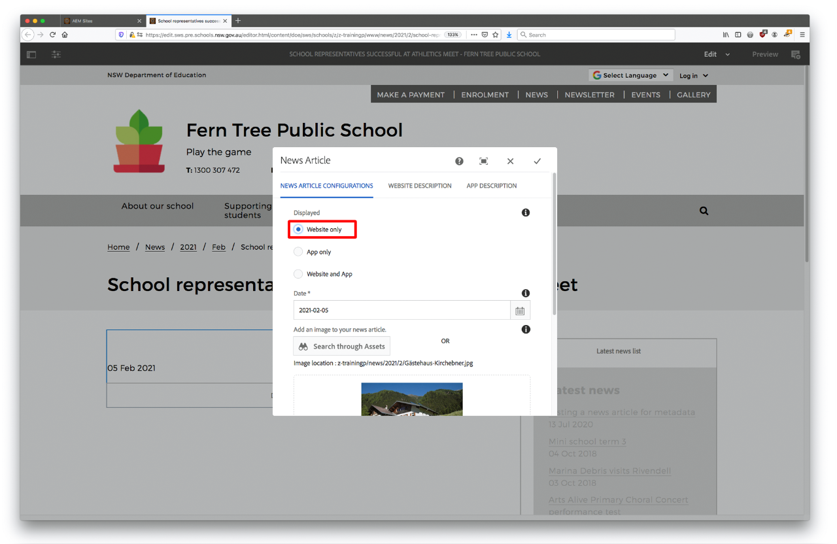Open the News menu item

click(x=537, y=95)
